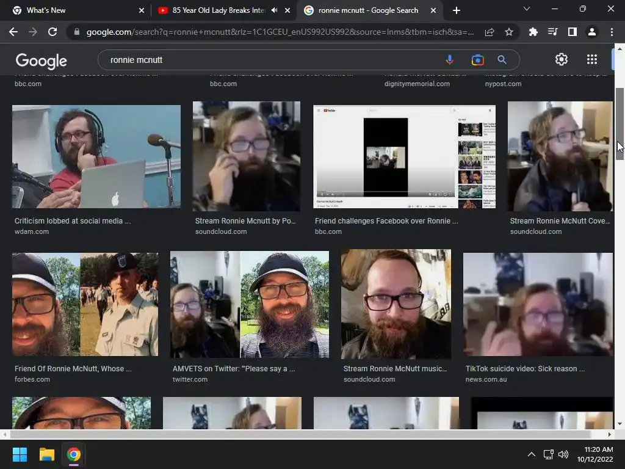Close the What's New tab

pos(142,10)
